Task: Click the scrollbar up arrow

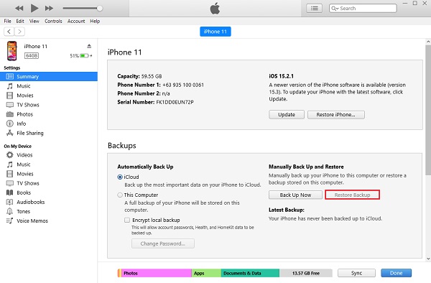Action: coord(428,42)
